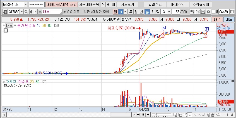Click the 수익률추이 button
This screenshot has height=118, width=236.
pos(201,5)
